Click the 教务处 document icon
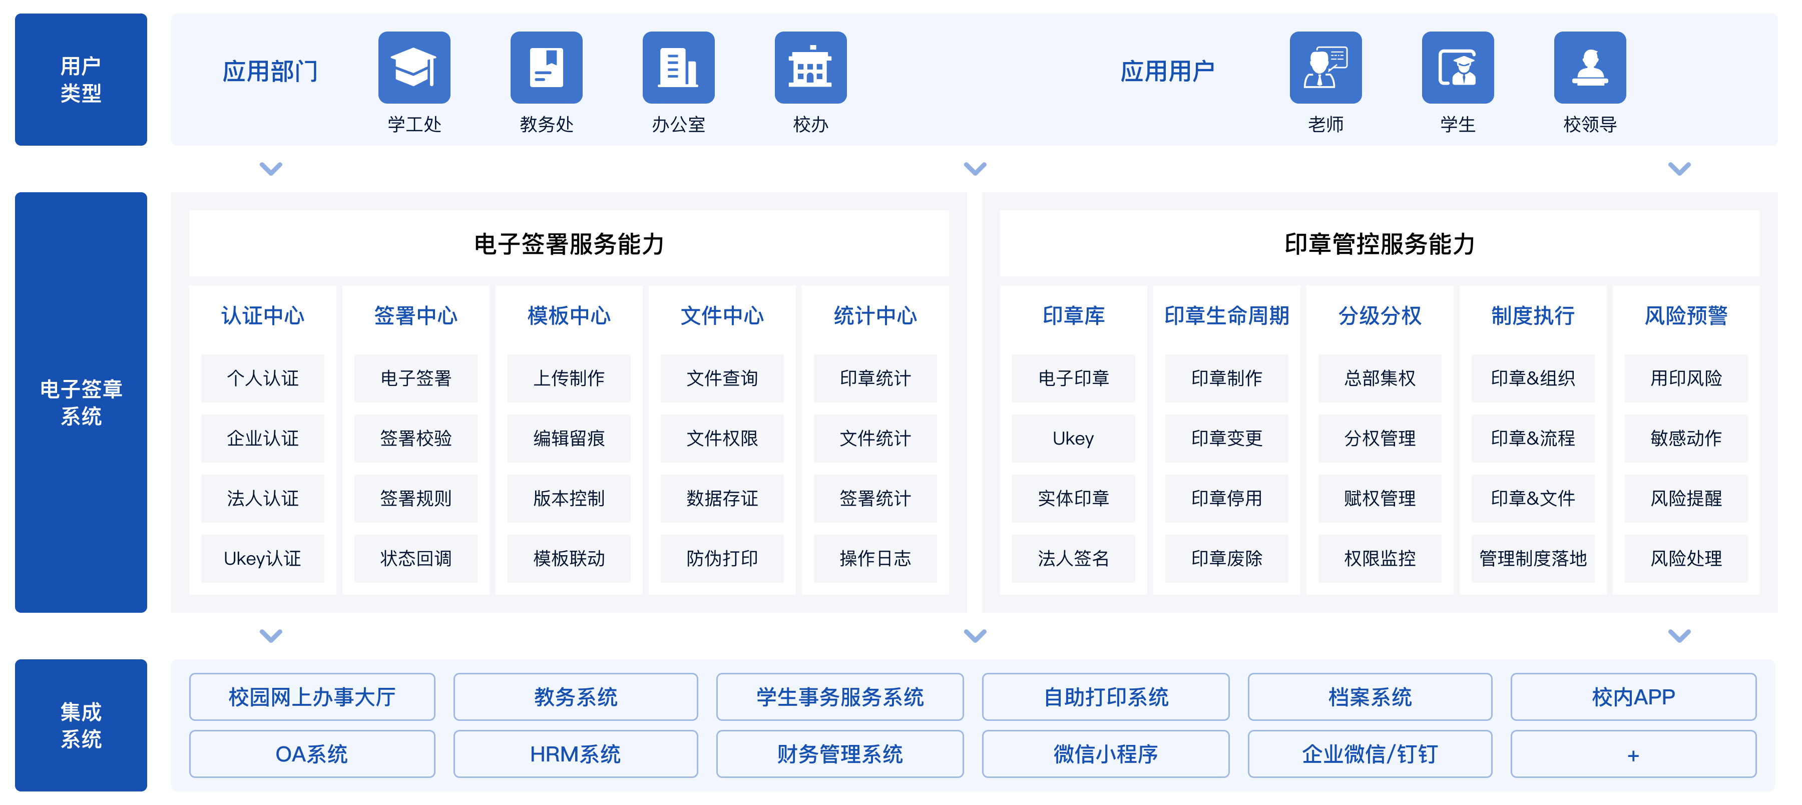This screenshot has height=805, width=1802. [x=546, y=68]
